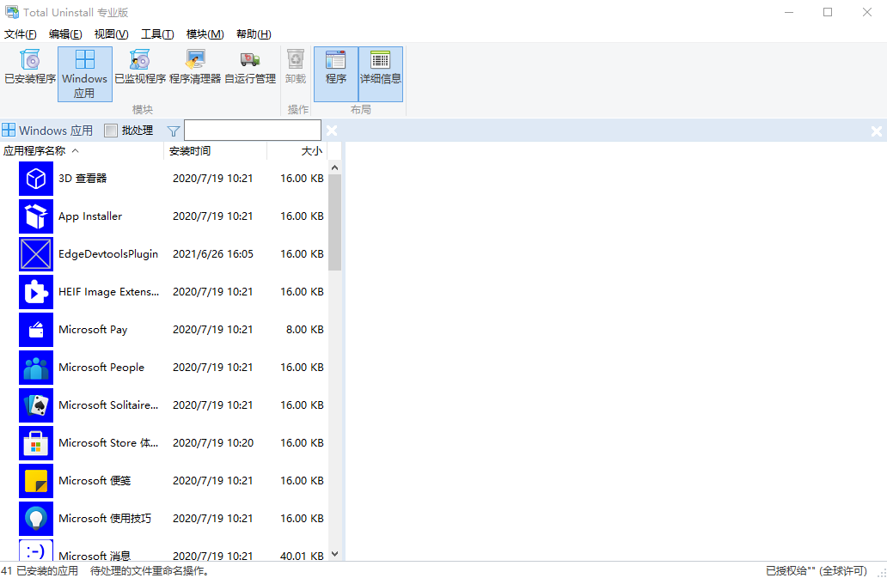Viewport: 887px width, 578px height.
Task: Click the Microsoft People name text
Action: pos(101,368)
